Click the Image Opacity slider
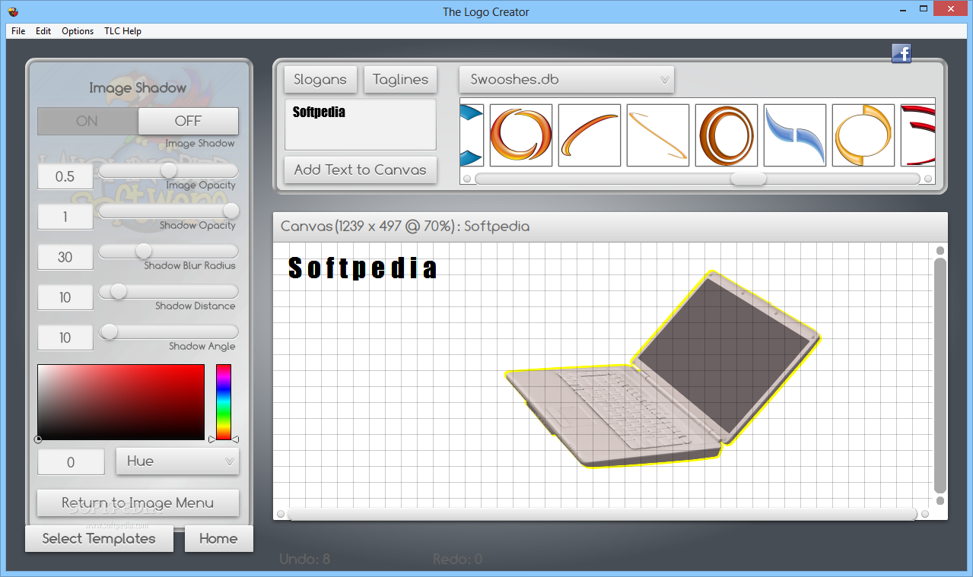Viewport: 973px width, 577px height. 168,170
